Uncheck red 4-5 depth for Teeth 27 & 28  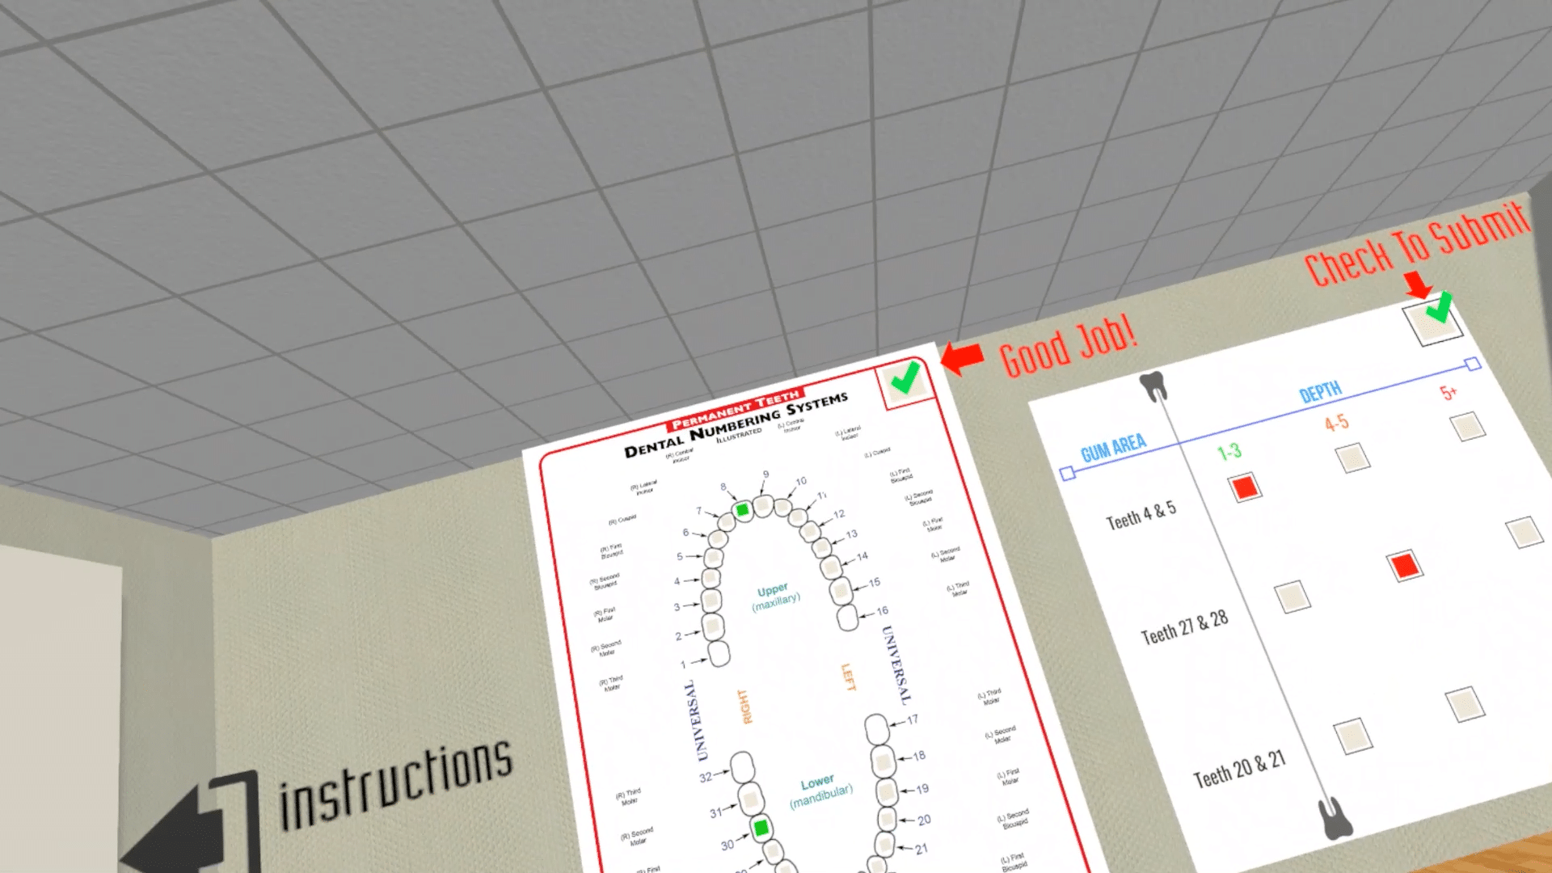pos(1404,565)
